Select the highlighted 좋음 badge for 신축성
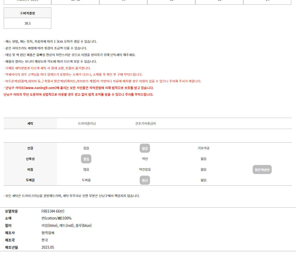Image resolution: width=296 pixels, height=256 pixels. 86,159
